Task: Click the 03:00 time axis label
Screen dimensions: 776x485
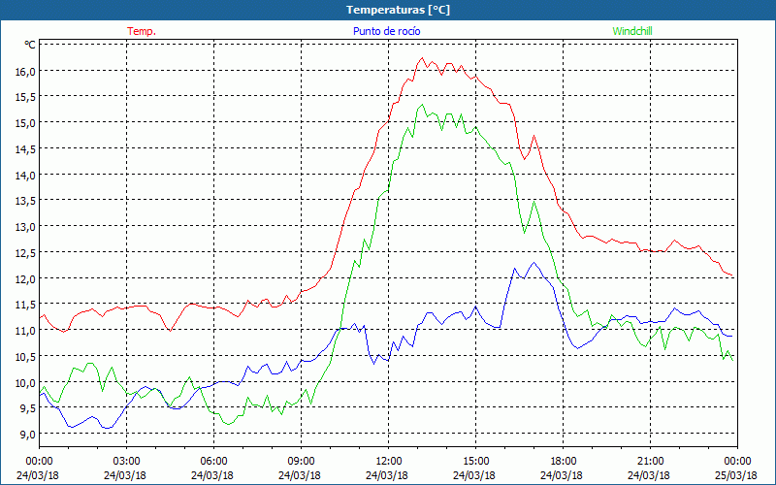Action: 127,461
